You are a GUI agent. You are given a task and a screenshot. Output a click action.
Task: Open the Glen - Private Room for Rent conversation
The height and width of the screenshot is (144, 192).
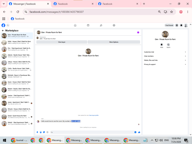(17, 36)
